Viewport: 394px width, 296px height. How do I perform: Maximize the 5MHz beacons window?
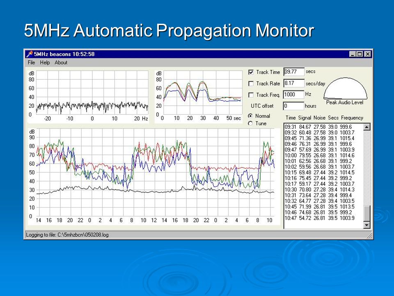click(360, 54)
